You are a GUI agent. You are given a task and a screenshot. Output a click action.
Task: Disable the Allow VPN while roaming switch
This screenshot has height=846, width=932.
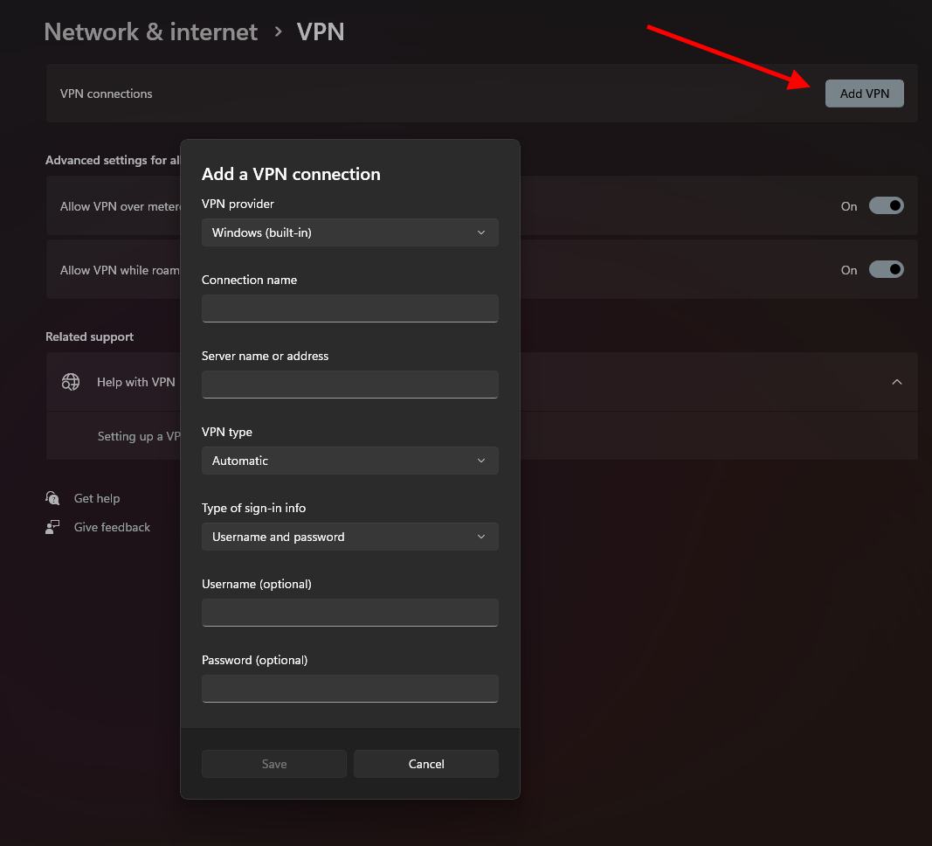click(x=886, y=270)
